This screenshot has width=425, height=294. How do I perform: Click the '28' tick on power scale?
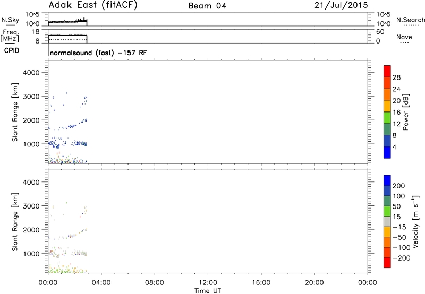click(396, 77)
